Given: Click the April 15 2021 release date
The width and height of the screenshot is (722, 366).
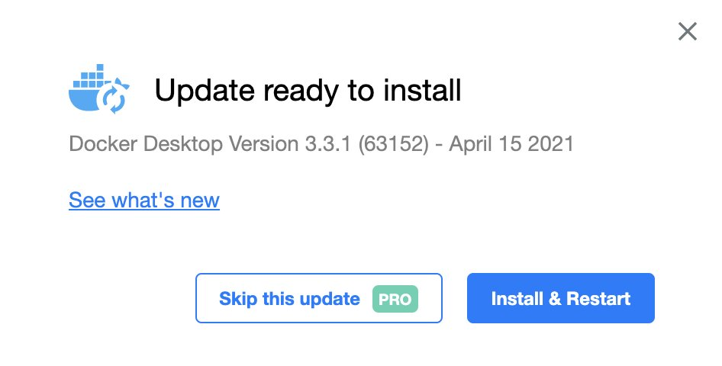Looking at the screenshot, I should tap(511, 144).
